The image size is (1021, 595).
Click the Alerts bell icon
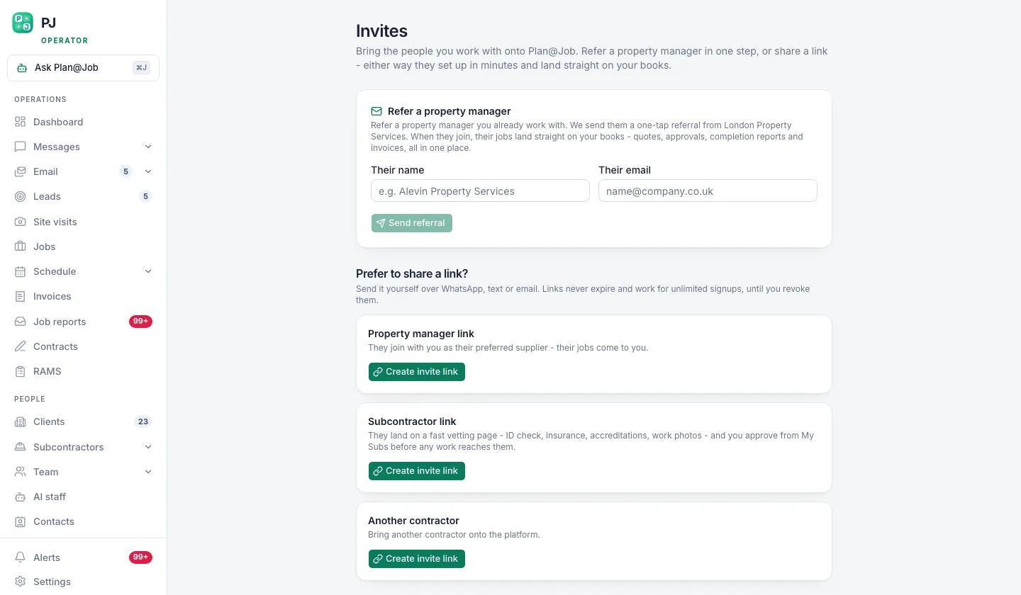(20, 557)
